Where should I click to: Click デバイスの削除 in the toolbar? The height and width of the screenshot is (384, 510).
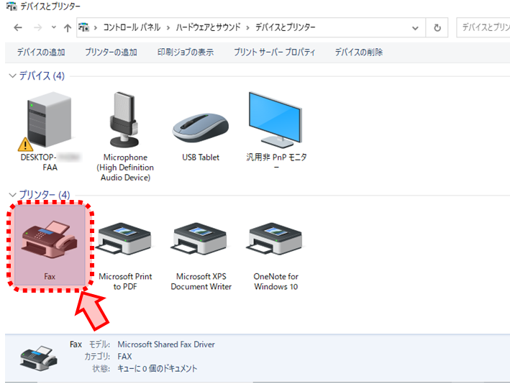(359, 52)
